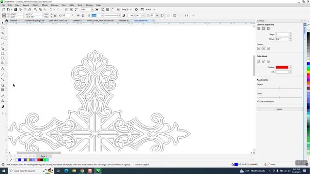Toggle the Link acceleration checkbox
This screenshot has width=310, height=174.
coord(258,101)
